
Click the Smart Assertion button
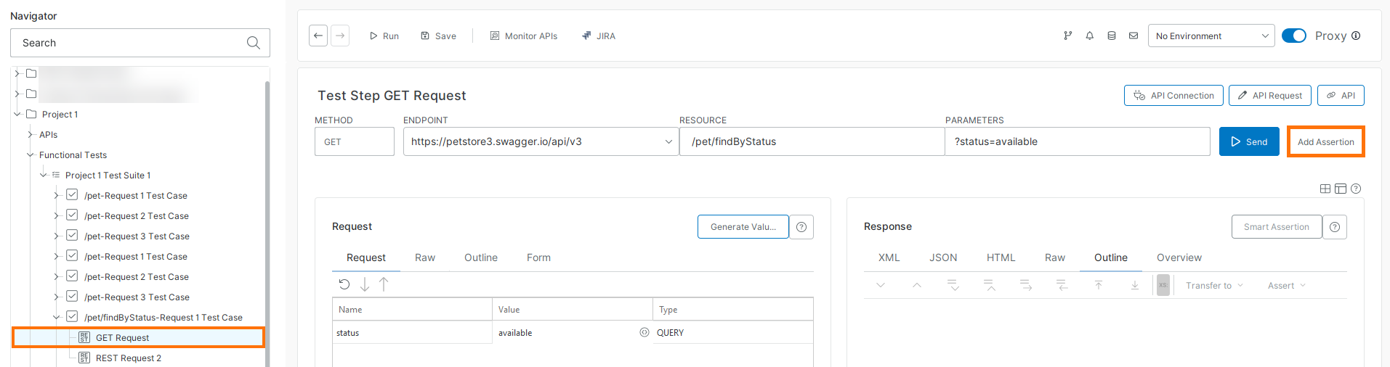[1277, 227]
